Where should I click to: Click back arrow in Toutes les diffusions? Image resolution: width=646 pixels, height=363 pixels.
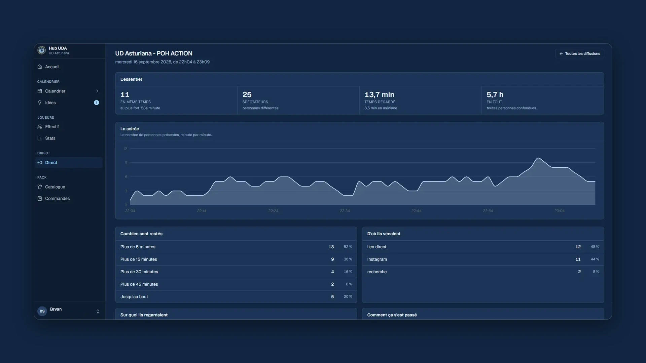click(561, 54)
